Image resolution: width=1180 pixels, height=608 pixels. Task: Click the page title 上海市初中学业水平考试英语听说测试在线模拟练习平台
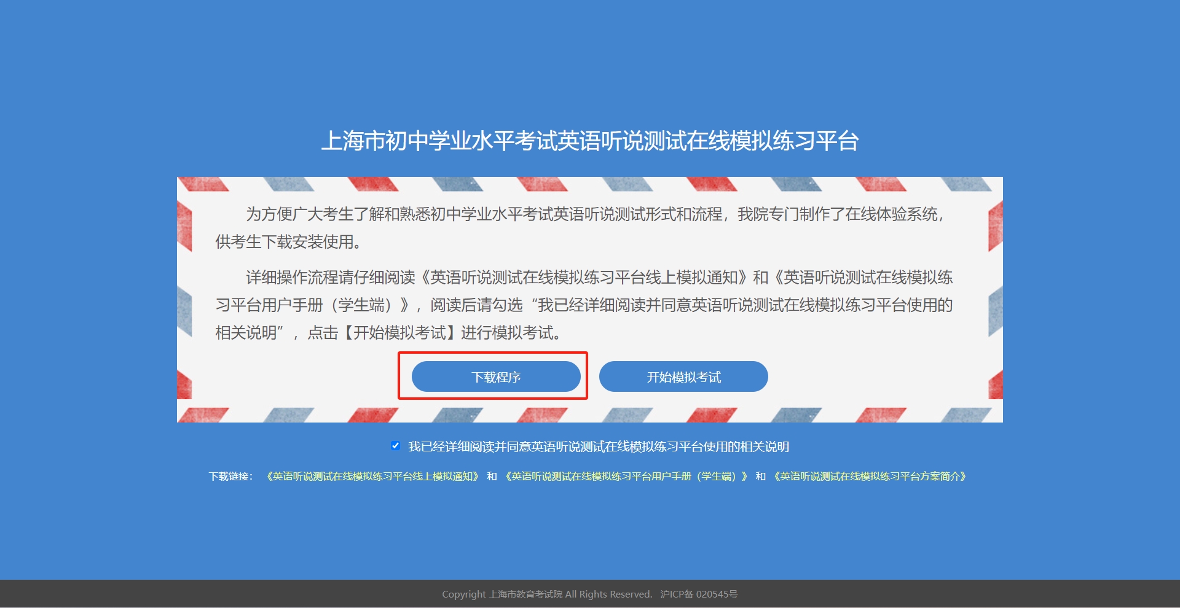589,141
